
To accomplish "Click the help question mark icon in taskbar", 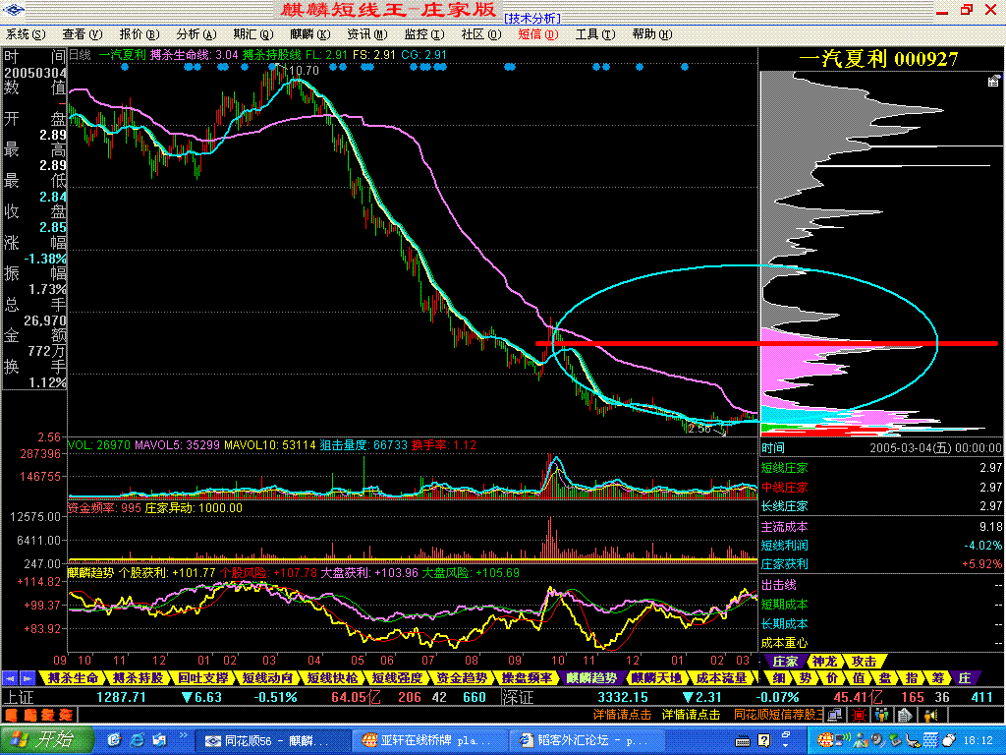I will [x=763, y=741].
